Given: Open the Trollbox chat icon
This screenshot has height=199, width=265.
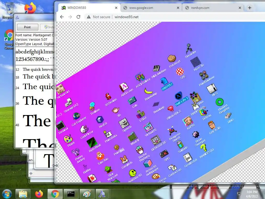Looking at the screenshot, I should click(92, 106).
